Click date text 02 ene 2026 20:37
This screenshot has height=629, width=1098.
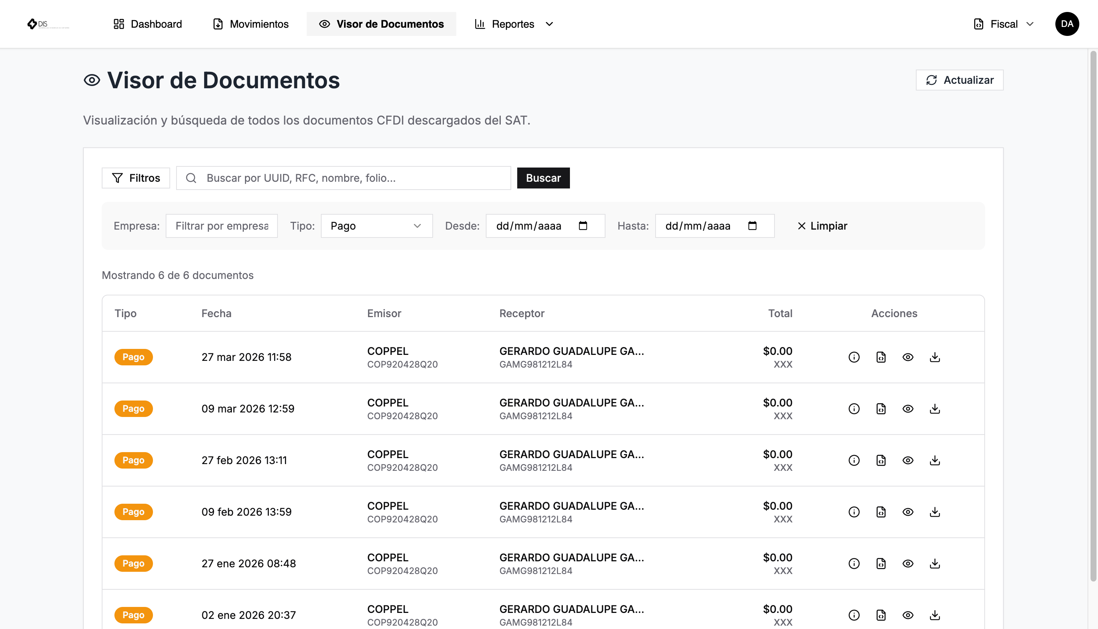(x=249, y=615)
